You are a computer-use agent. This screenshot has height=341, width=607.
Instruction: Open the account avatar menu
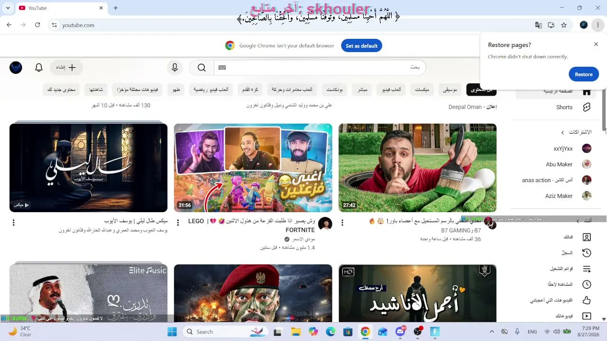point(16,68)
